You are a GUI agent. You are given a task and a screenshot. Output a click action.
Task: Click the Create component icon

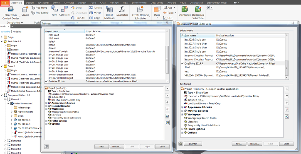point(25,10)
